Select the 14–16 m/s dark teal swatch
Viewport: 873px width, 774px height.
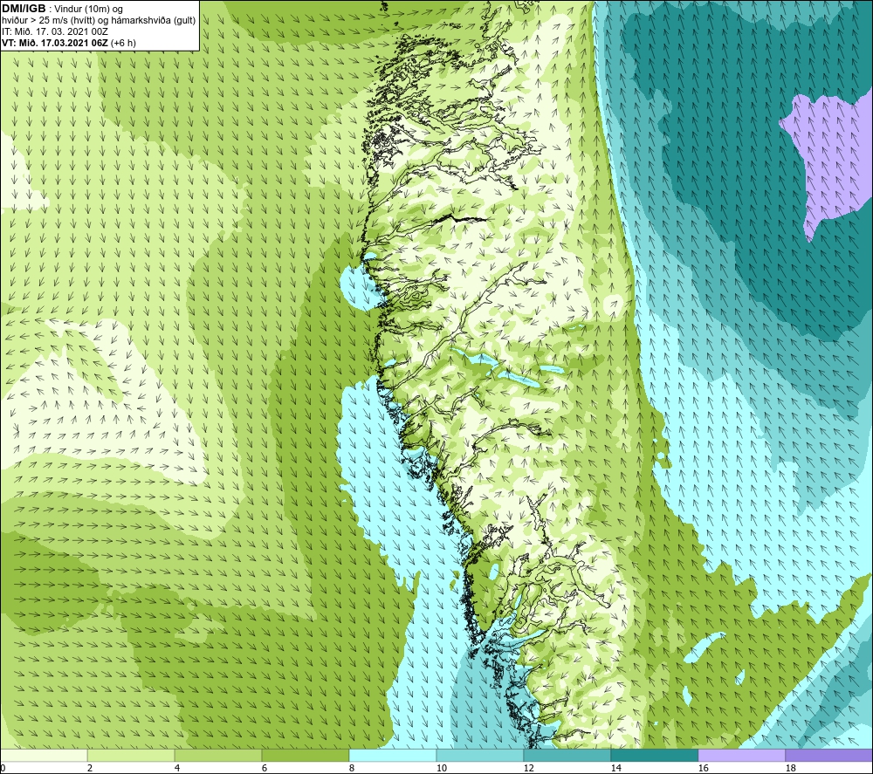[655, 756]
